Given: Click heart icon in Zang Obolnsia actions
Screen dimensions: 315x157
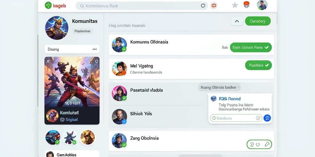Looking at the screenshot, I should [x=258, y=144].
